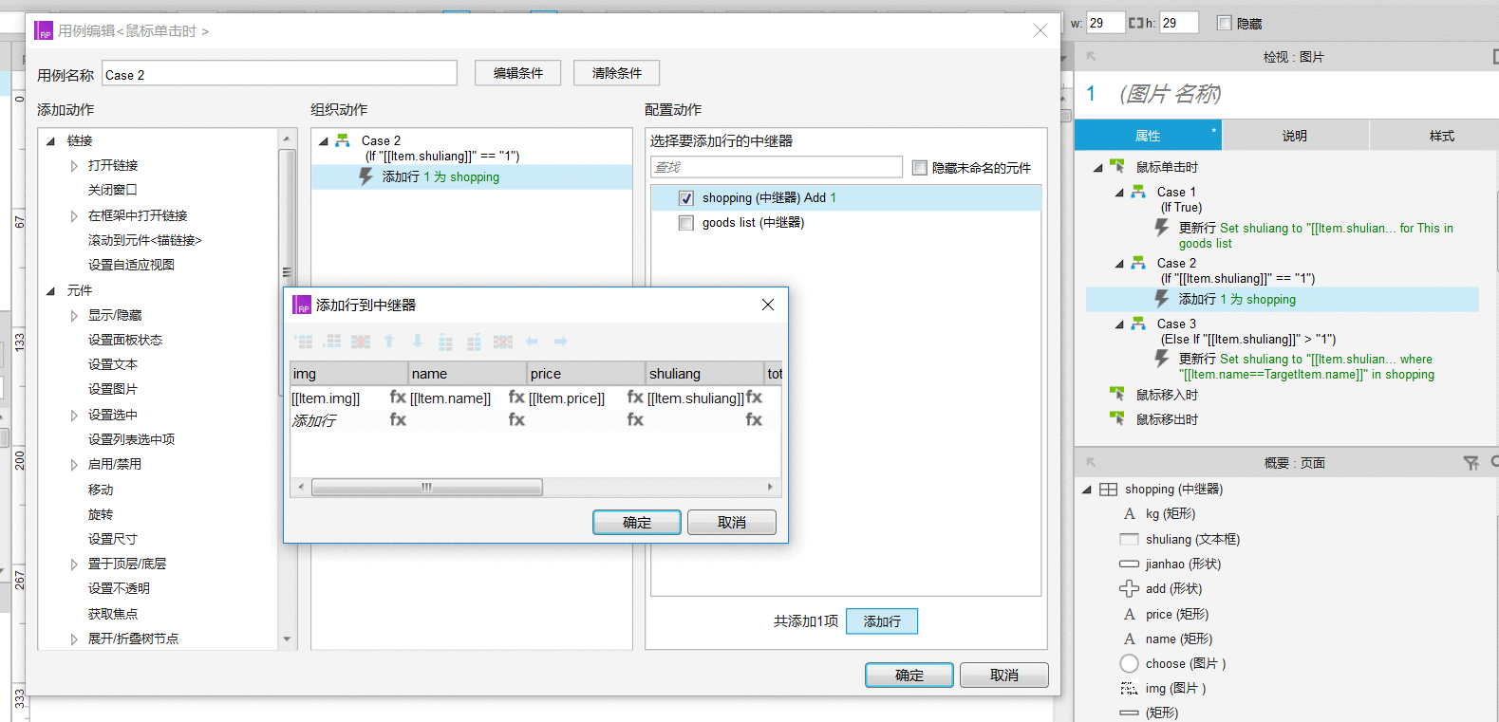Select the 设置面板状态 action

point(125,340)
